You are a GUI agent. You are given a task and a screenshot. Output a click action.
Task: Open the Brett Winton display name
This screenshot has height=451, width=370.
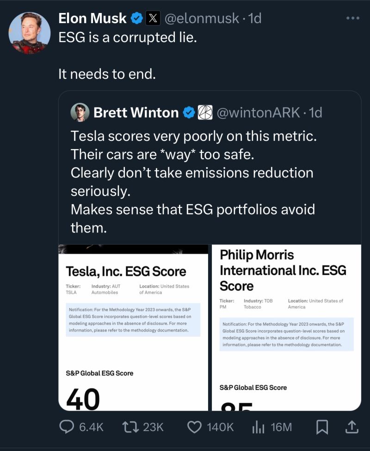[x=136, y=112]
